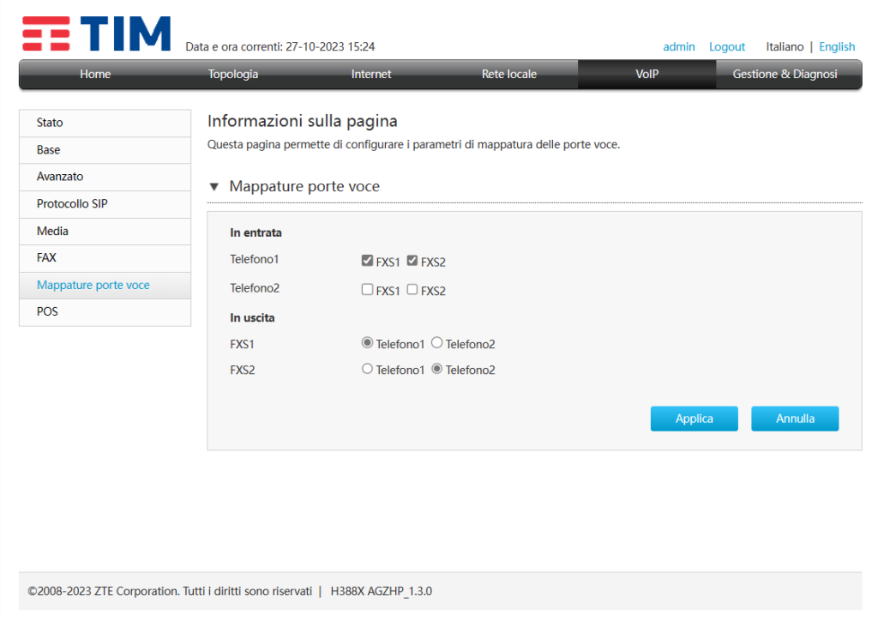Switch to the Internet tab
Viewport: 878px width, 621px height.
pyautogui.click(x=370, y=74)
